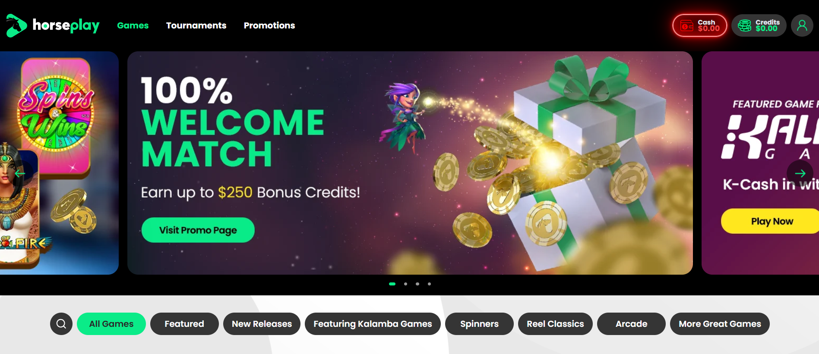Go to the Promotions page
Screen dimensions: 819x354
[269, 25]
